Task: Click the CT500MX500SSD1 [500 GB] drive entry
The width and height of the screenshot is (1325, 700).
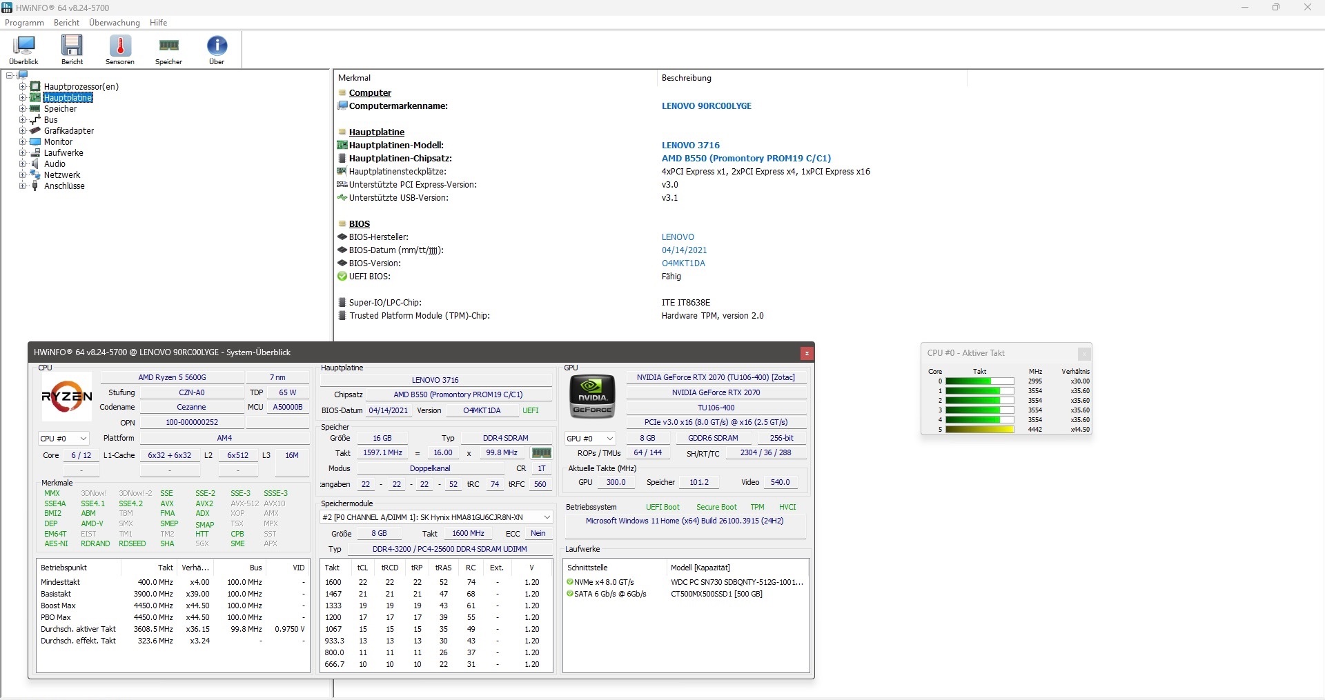Action: 716,594
